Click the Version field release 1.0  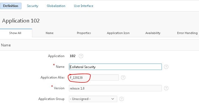115,88
